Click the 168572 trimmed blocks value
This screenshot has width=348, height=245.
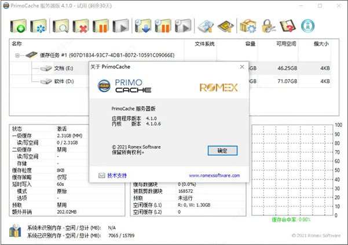[x=185, y=191]
